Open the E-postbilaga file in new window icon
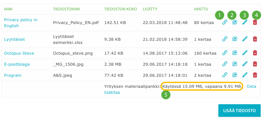 coord(235,64)
